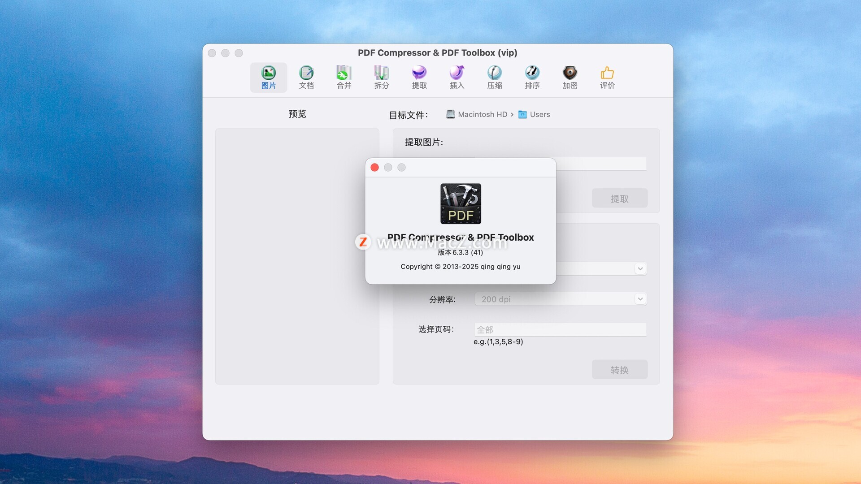
Task: Expand the dropdown above the resolution field
Action: click(640, 268)
